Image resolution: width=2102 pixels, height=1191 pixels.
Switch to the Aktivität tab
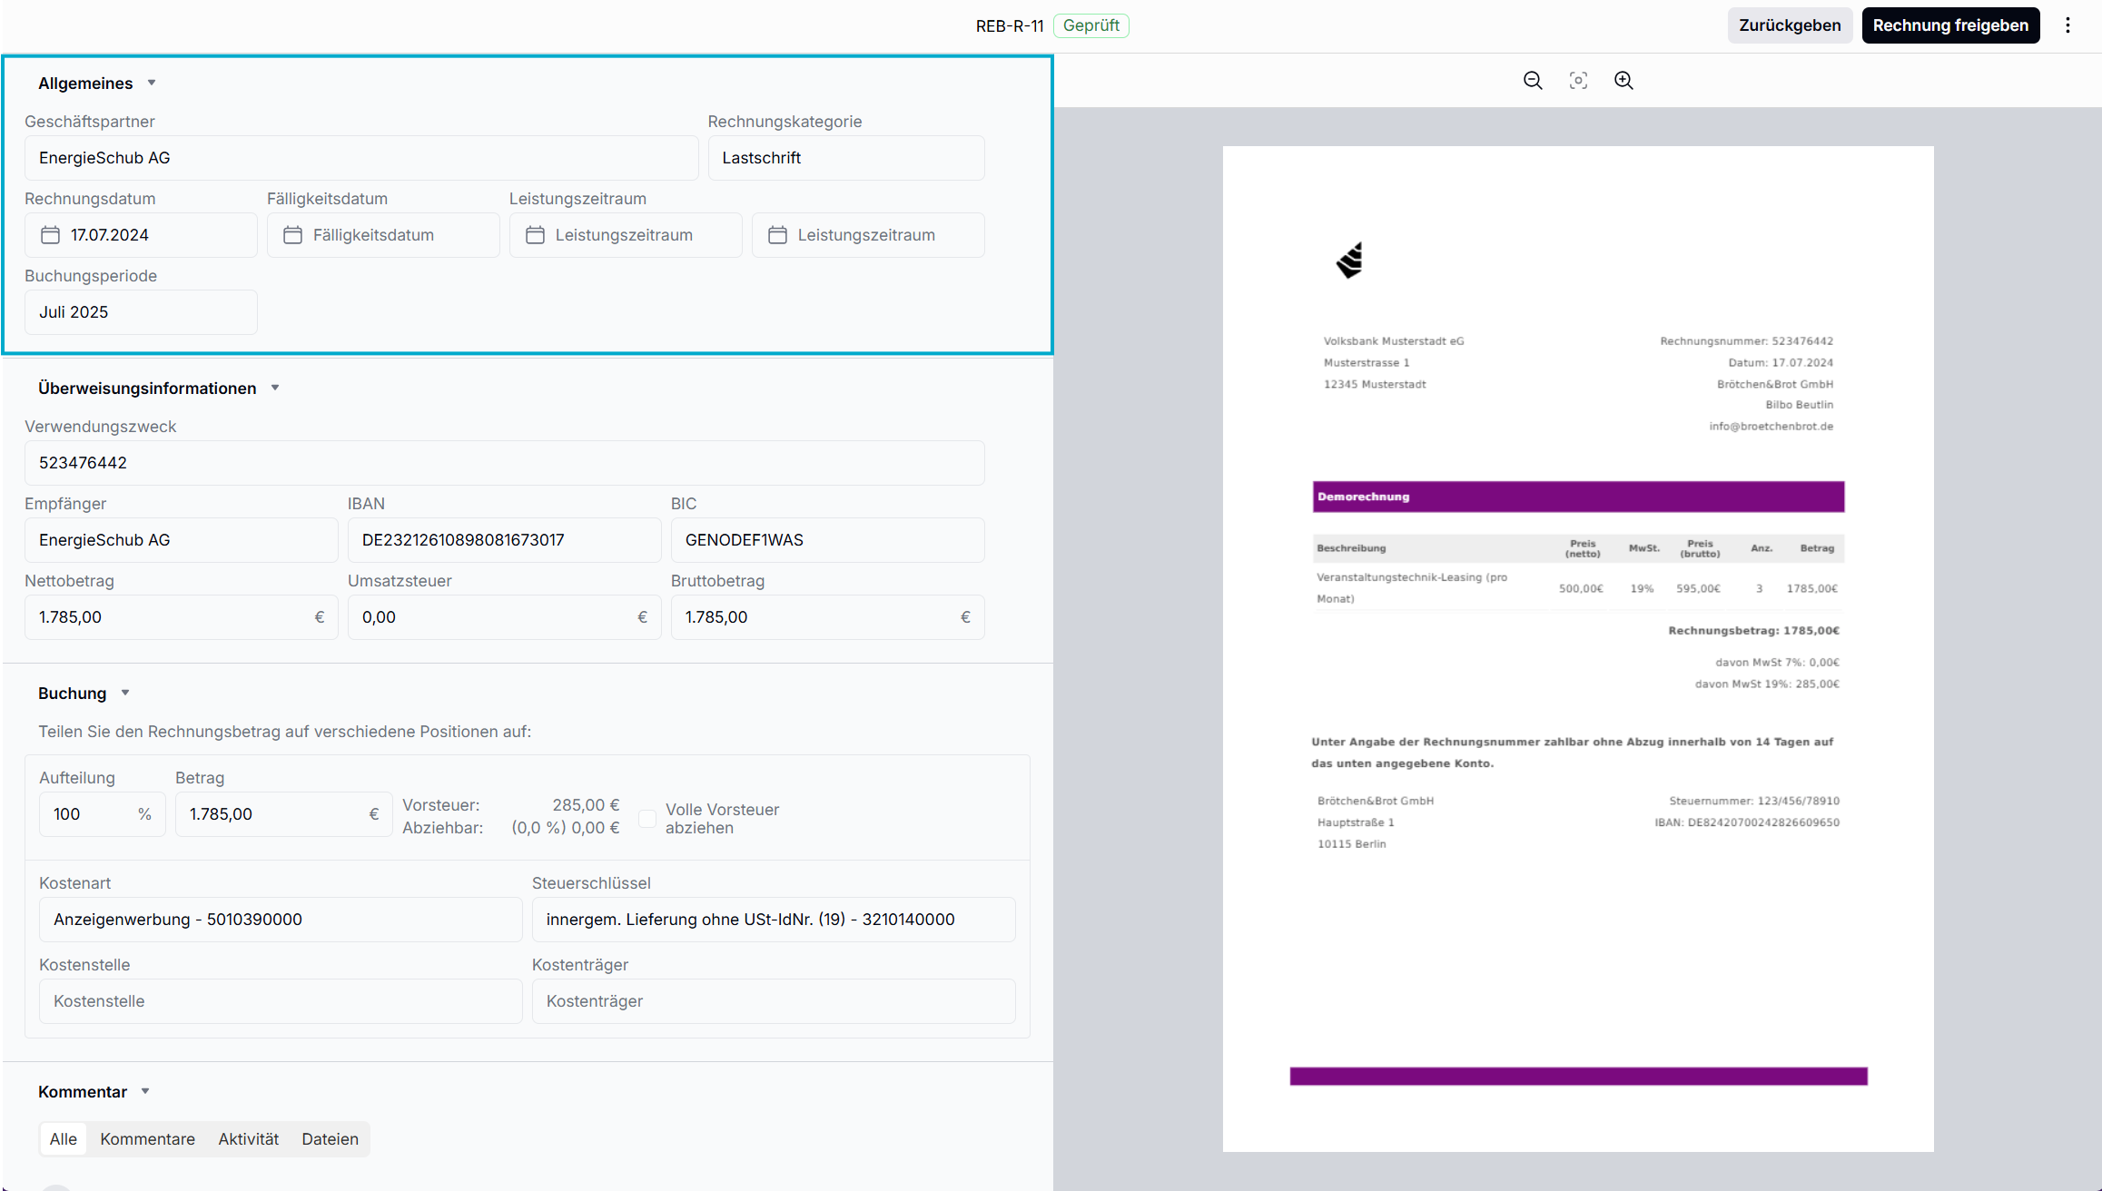[248, 1139]
